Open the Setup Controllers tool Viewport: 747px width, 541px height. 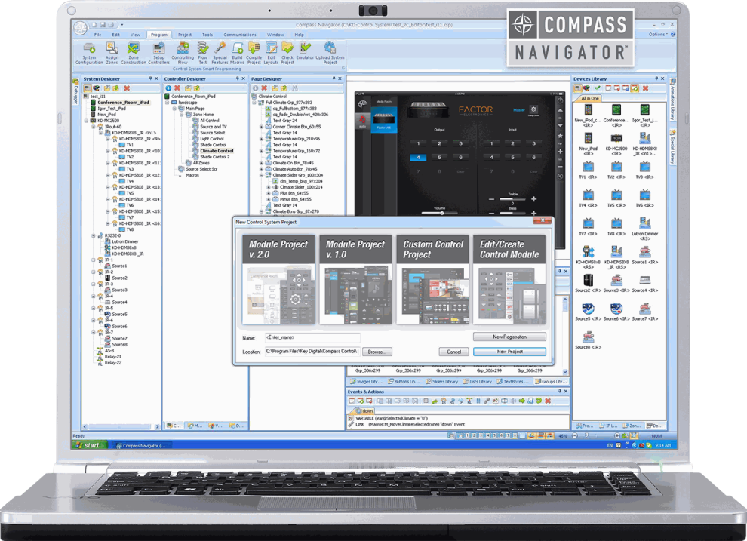[158, 50]
